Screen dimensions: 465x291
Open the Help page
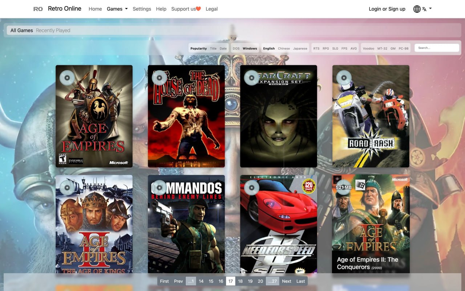coord(161,9)
